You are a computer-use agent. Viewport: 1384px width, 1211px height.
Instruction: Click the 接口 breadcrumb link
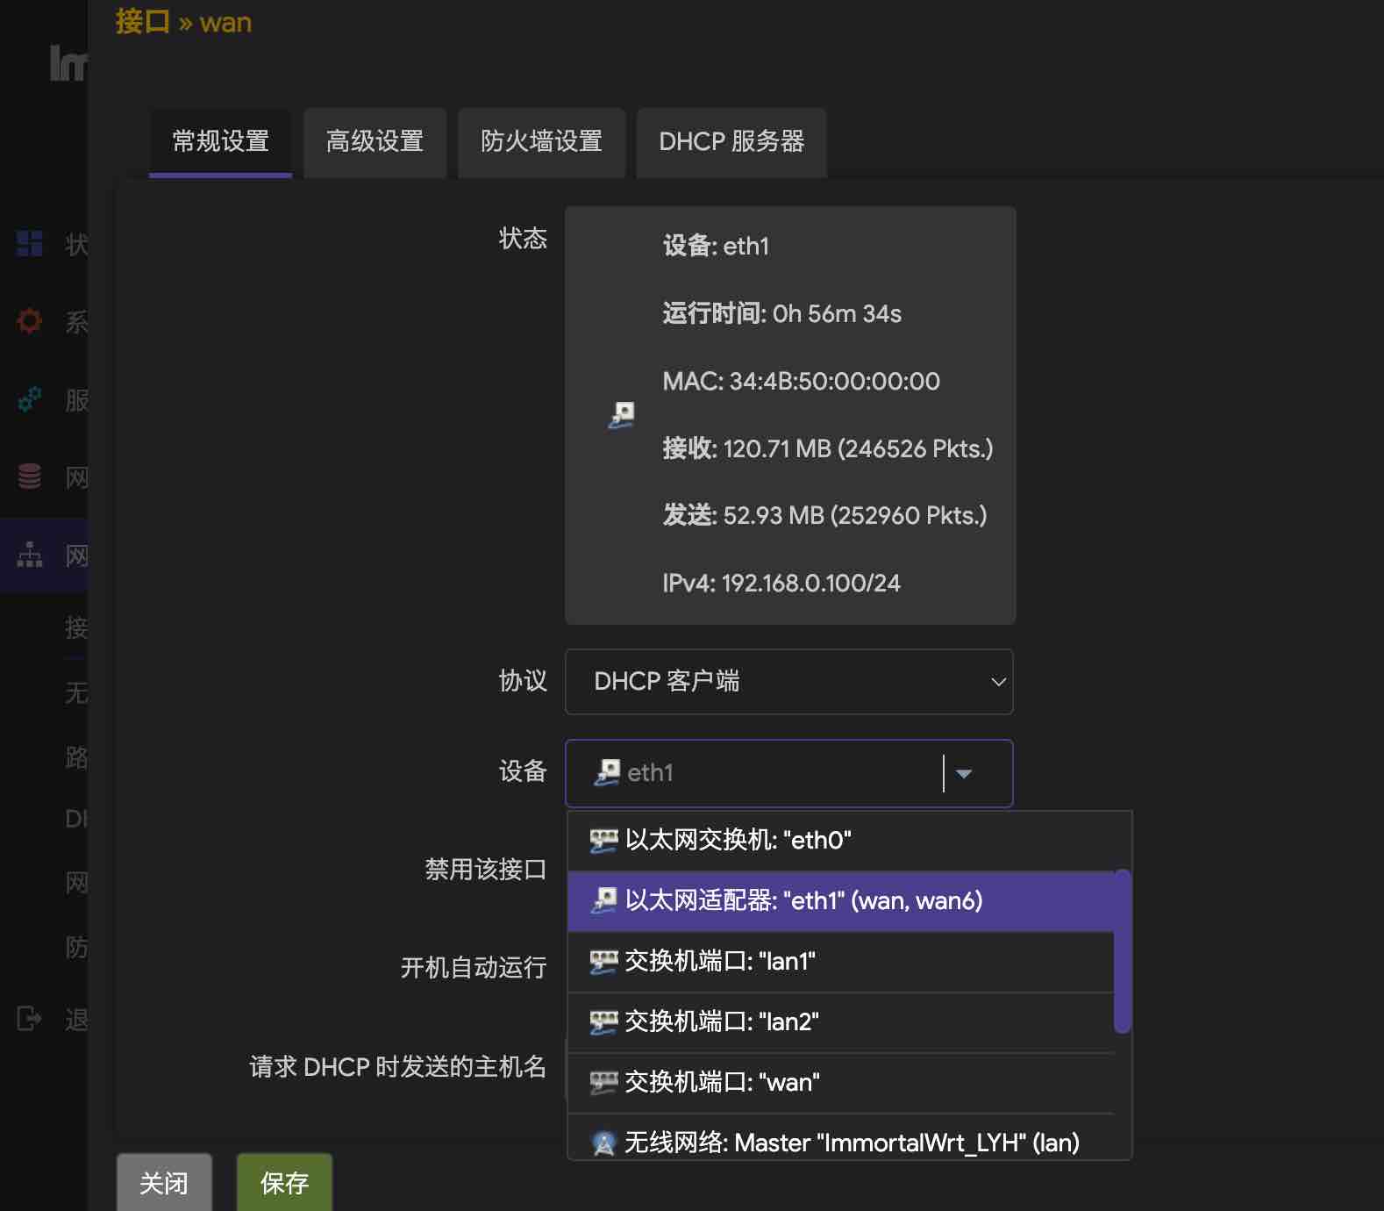[142, 22]
